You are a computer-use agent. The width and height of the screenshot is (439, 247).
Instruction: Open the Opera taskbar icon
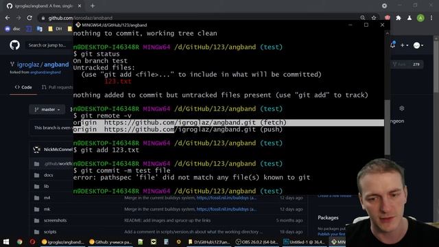32,242
